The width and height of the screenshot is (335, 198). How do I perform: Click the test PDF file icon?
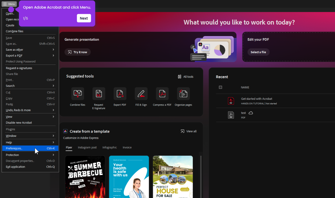pos(231,115)
